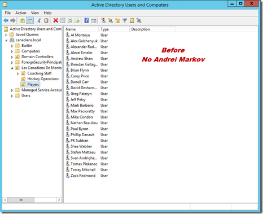Select user Paul Byron
The width and height of the screenshot is (263, 214).
tap(80, 129)
